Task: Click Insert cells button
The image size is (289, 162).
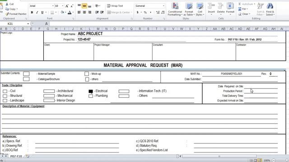Action: [211, 9]
